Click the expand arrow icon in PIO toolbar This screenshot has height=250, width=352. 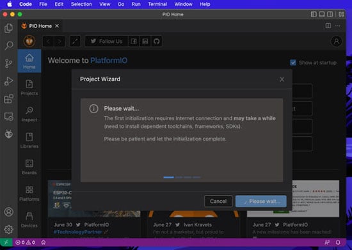pyautogui.click(x=75, y=42)
